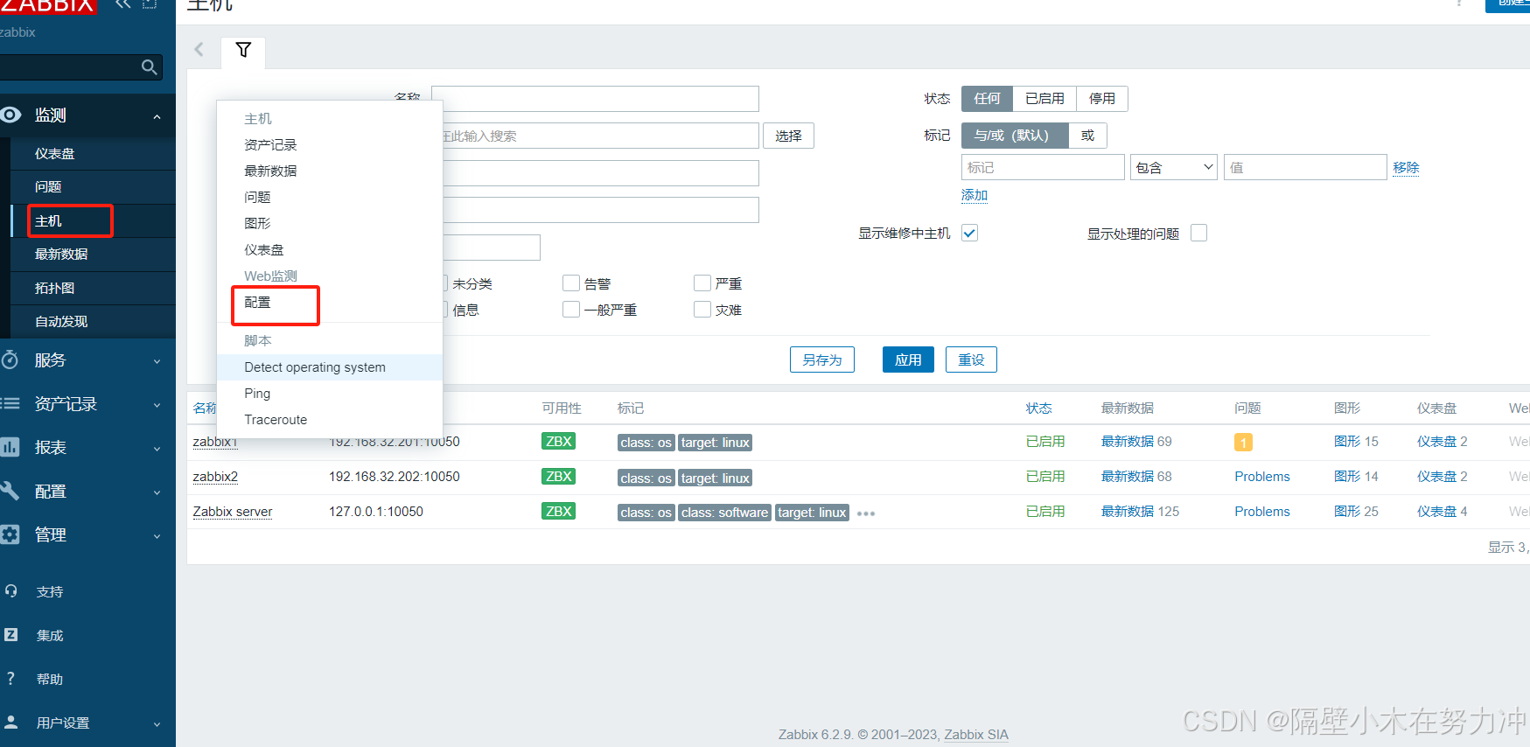The image size is (1530, 747).
Task: Select And/Or (与/或 默认) tag mode
Action: 1015,136
